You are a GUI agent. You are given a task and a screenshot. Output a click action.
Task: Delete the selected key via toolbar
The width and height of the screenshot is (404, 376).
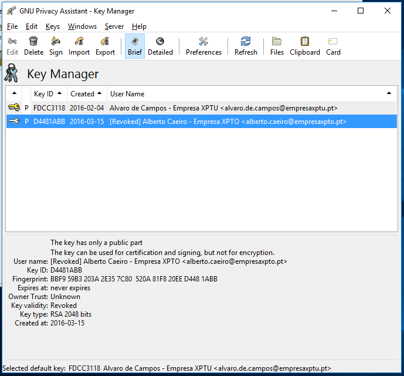coord(33,46)
